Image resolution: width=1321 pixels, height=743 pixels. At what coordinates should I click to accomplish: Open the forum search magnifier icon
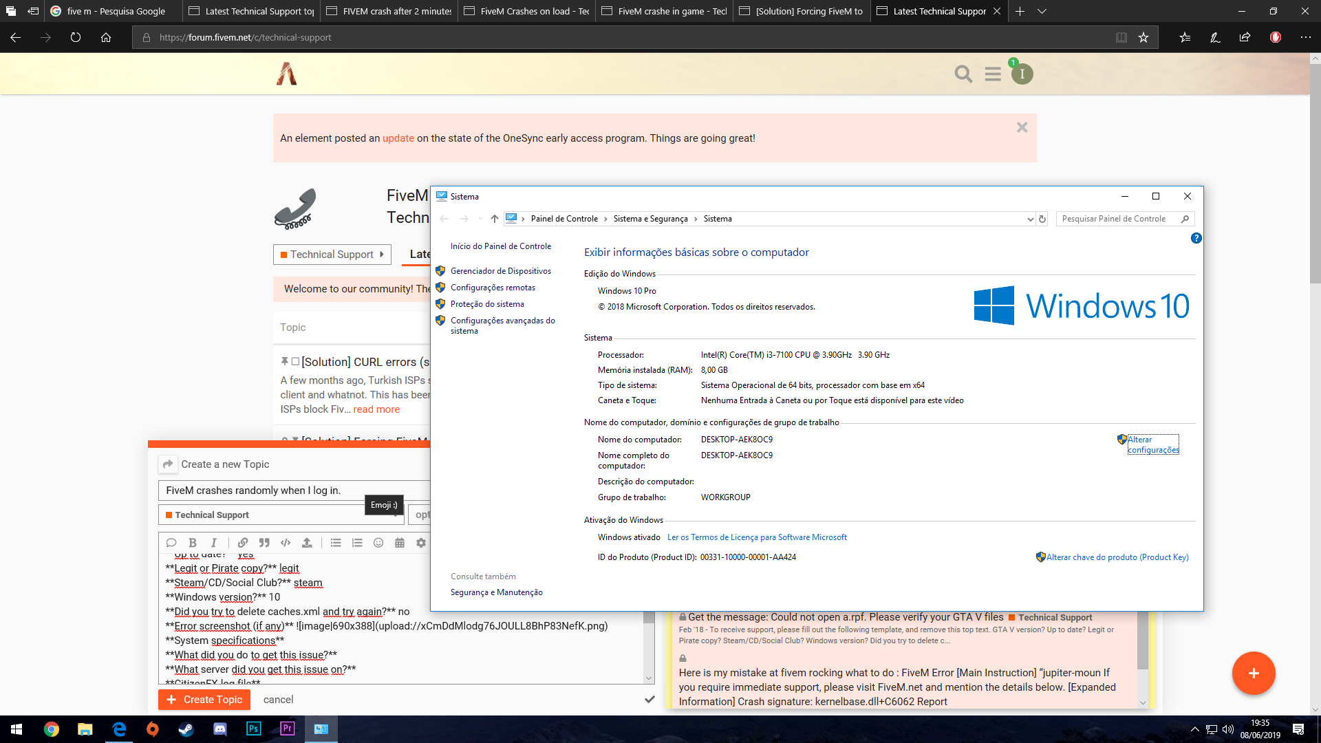click(963, 74)
